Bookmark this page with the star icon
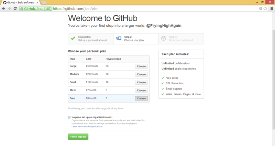 265,9
